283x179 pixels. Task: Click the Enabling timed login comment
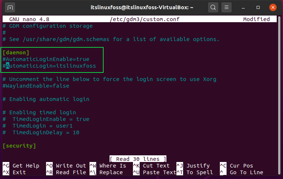39,112
